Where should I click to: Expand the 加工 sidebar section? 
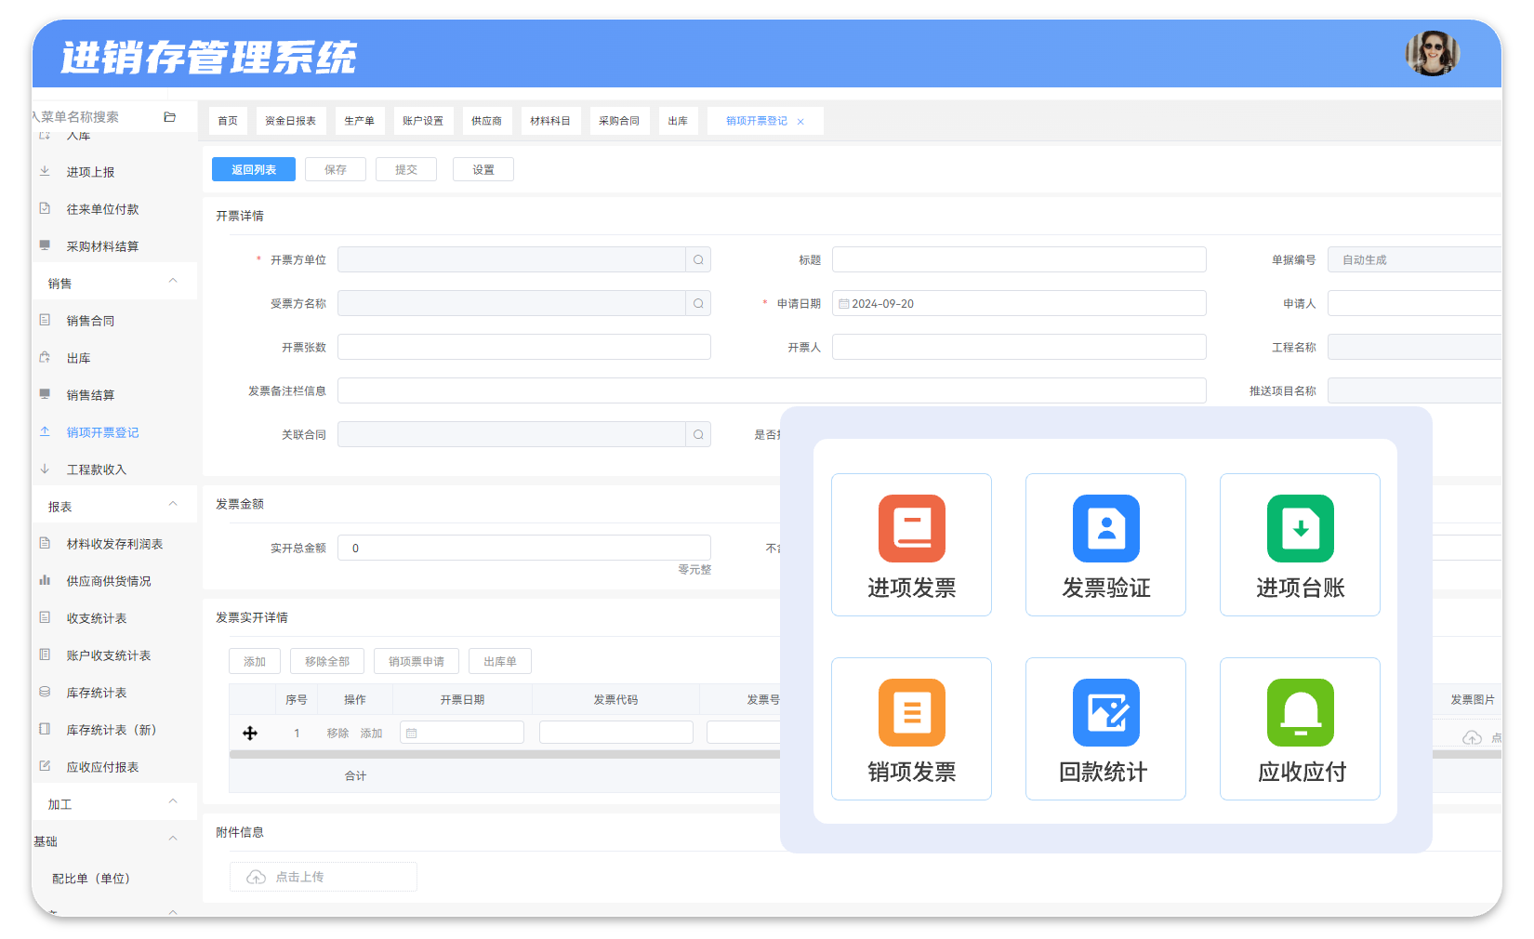(x=173, y=802)
